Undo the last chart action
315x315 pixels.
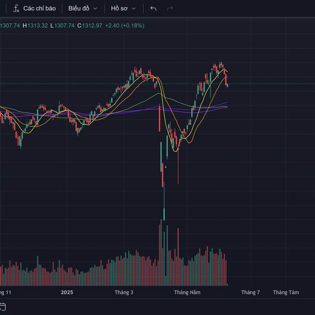pos(153,8)
